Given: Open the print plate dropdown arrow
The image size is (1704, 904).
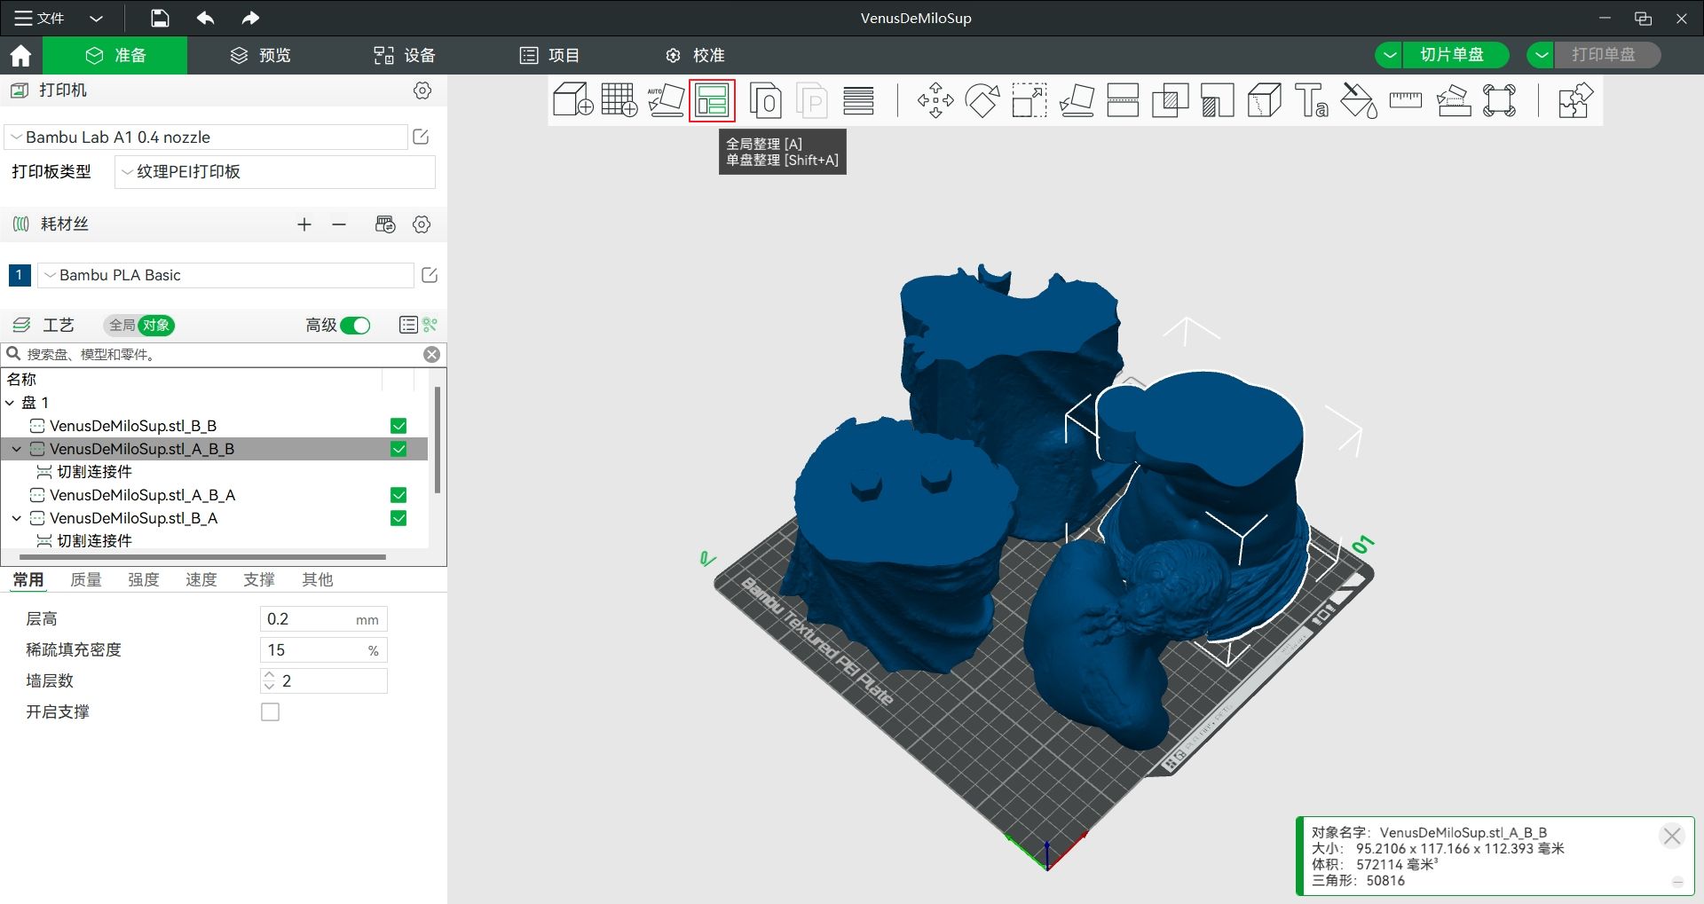Looking at the screenshot, I should click(1542, 55).
